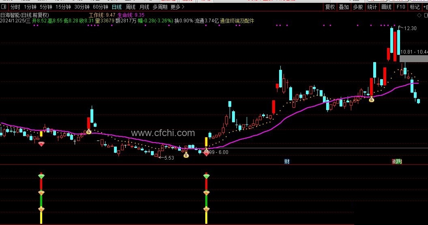
Task: Select the 30分钟 period tab
Action: (82, 7)
